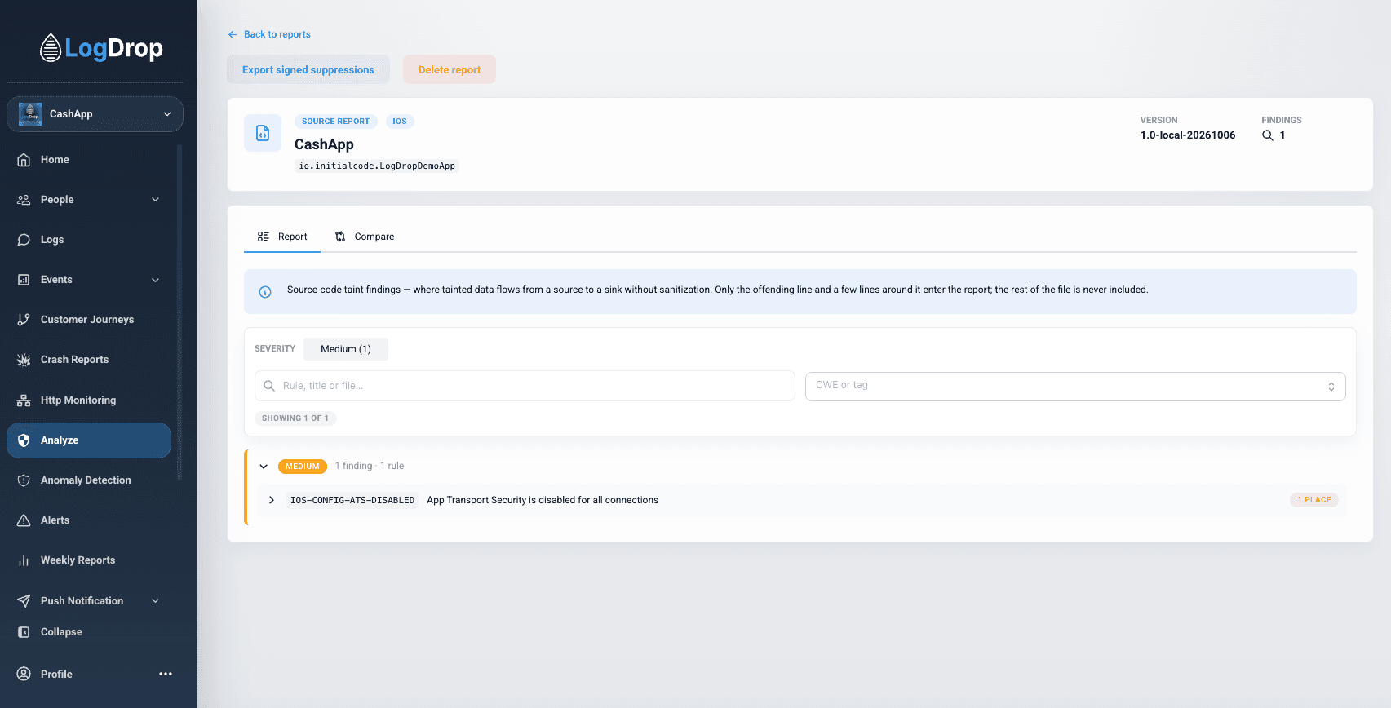Image resolution: width=1391 pixels, height=708 pixels.
Task: Click the Customer Journeys branch icon
Action: (24, 320)
